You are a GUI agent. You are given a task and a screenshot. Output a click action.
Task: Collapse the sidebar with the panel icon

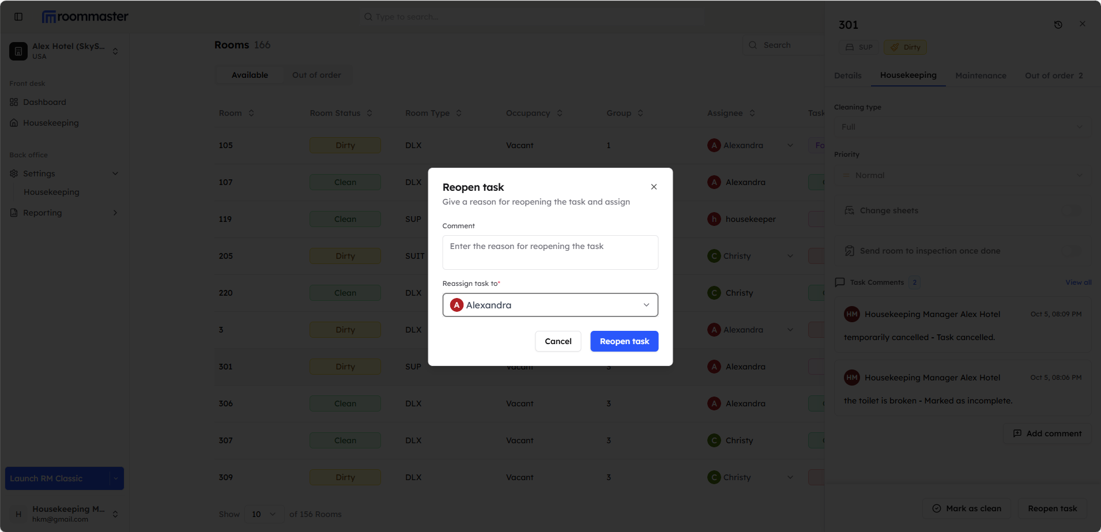(18, 16)
